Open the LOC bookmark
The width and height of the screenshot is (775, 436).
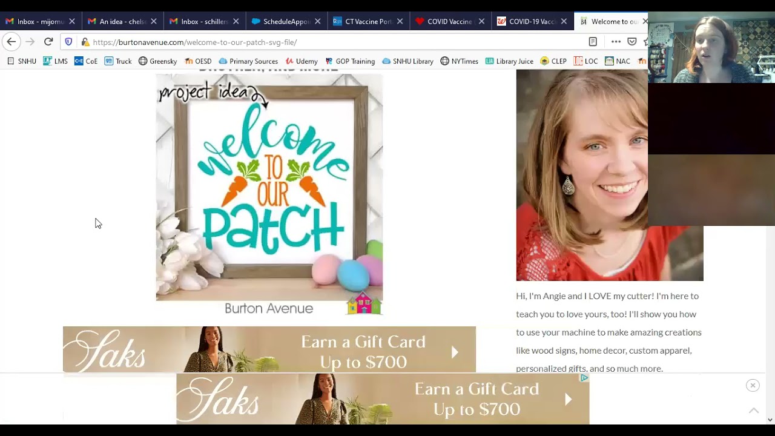[585, 61]
